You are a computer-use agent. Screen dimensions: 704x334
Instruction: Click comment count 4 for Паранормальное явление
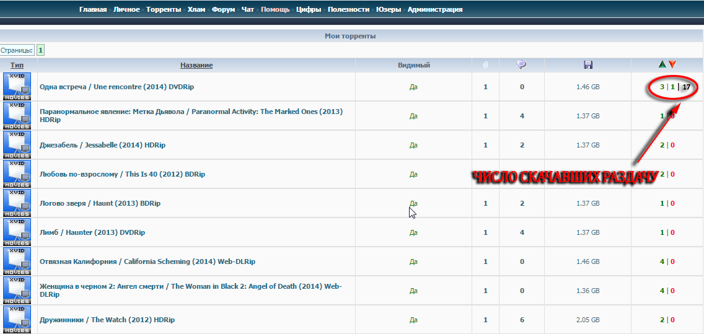[522, 116]
